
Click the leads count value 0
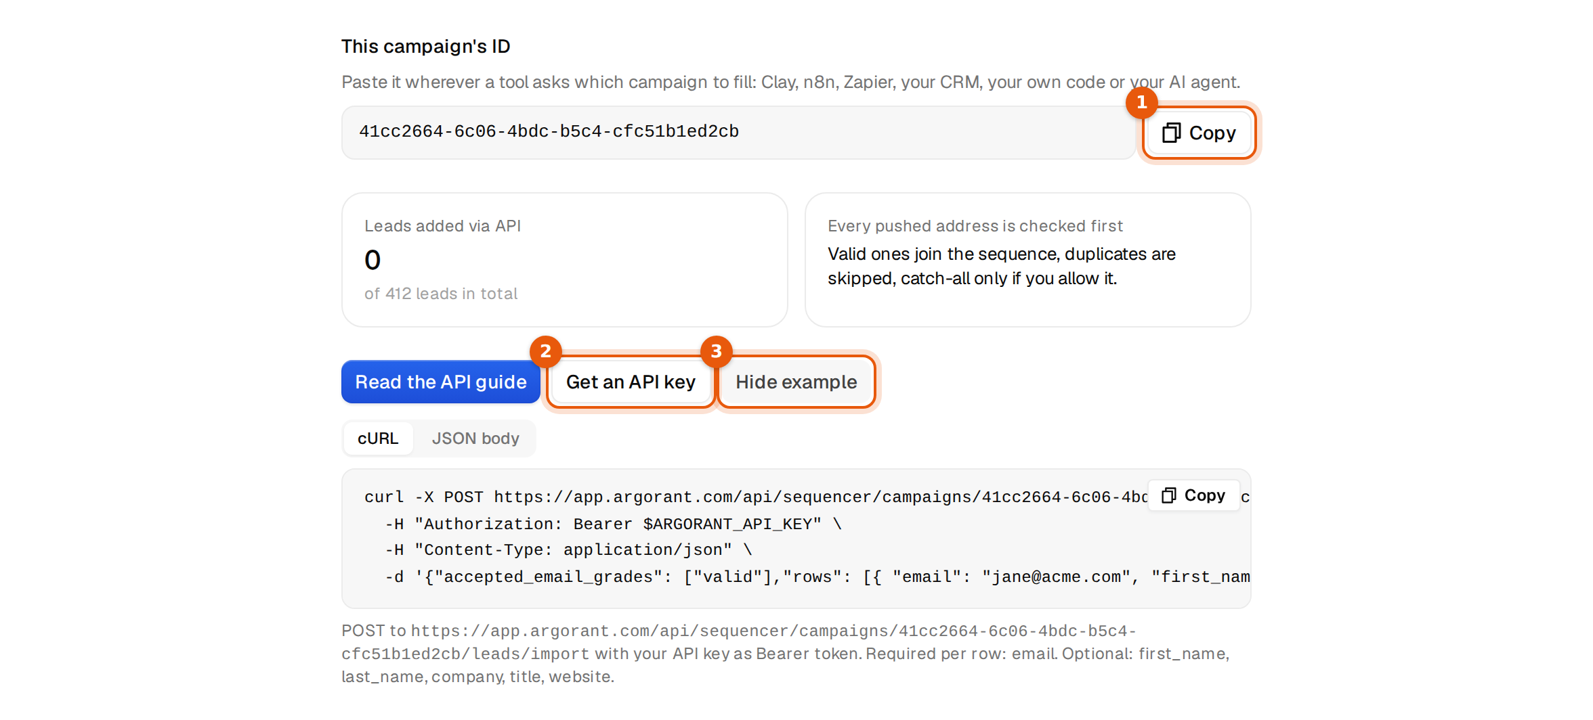coord(373,260)
